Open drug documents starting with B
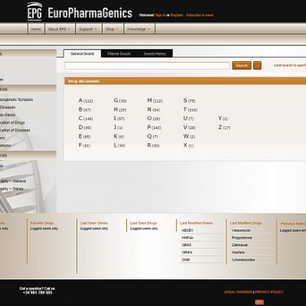Viewport: 306px width, 306px height. click(85, 109)
